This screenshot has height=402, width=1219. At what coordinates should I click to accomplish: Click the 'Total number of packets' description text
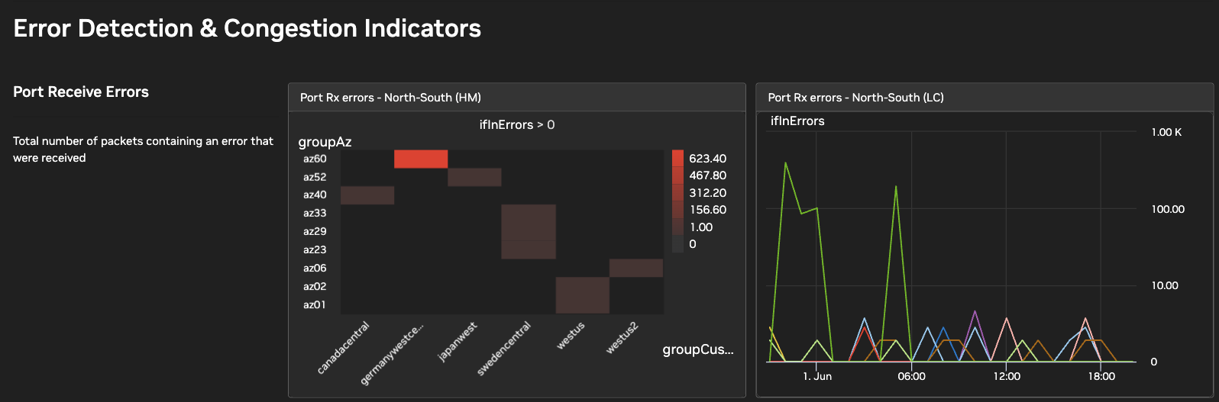[x=143, y=150]
